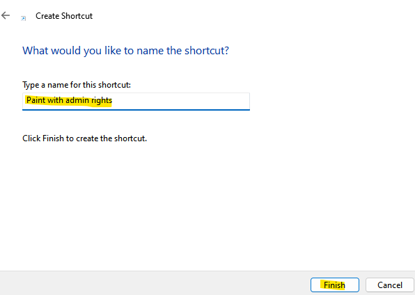Go back using the left arrow icon
Viewport: 415px width, 295px height.
[x=6, y=15]
